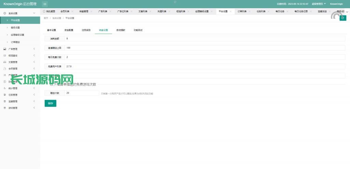Screen dimensions: 350x169
Task: Click the 保存 save button
Action: coord(50,103)
